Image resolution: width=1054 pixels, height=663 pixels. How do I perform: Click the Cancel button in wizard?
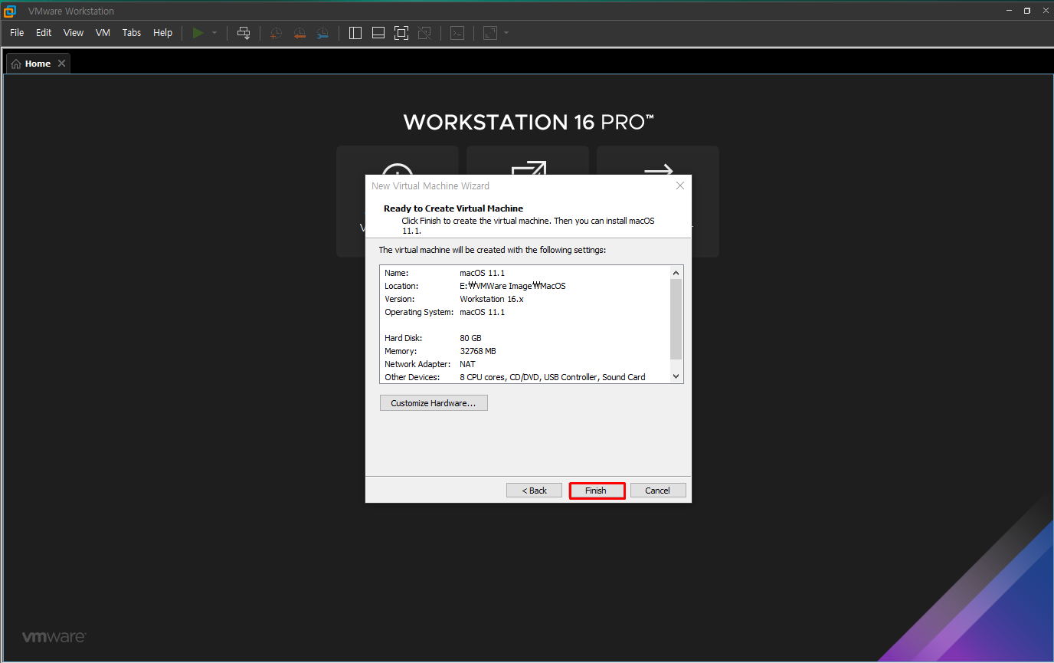point(658,491)
